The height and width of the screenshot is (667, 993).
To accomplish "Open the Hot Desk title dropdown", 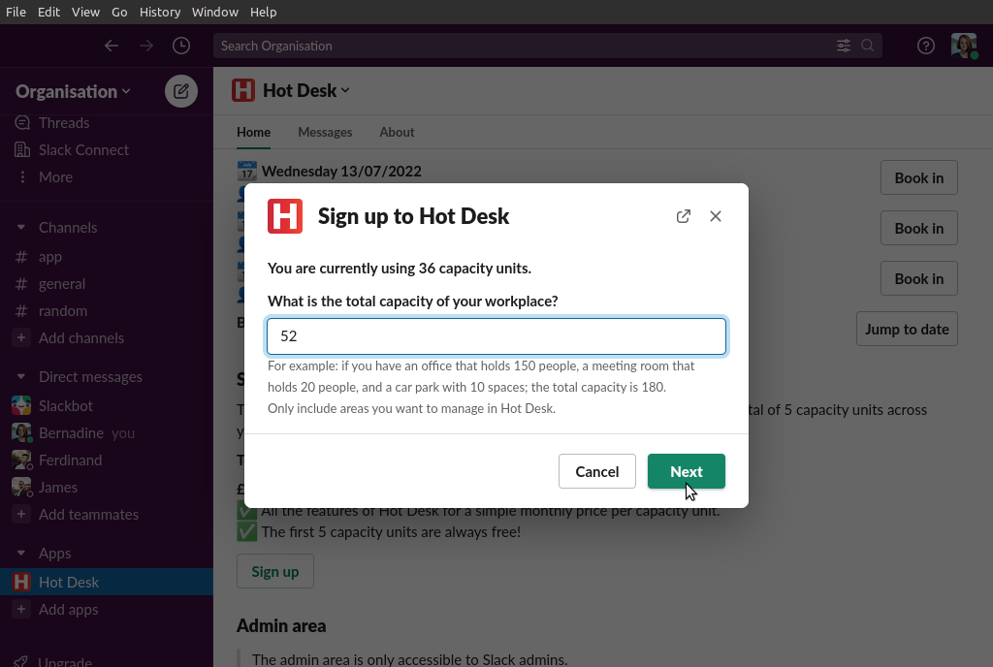I will [x=306, y=90].
